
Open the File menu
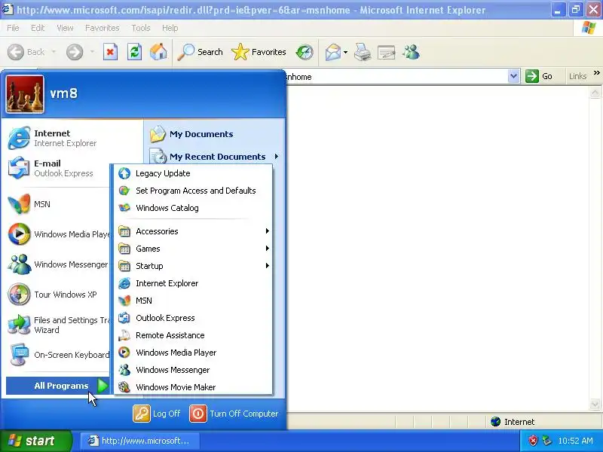point(13,28)
